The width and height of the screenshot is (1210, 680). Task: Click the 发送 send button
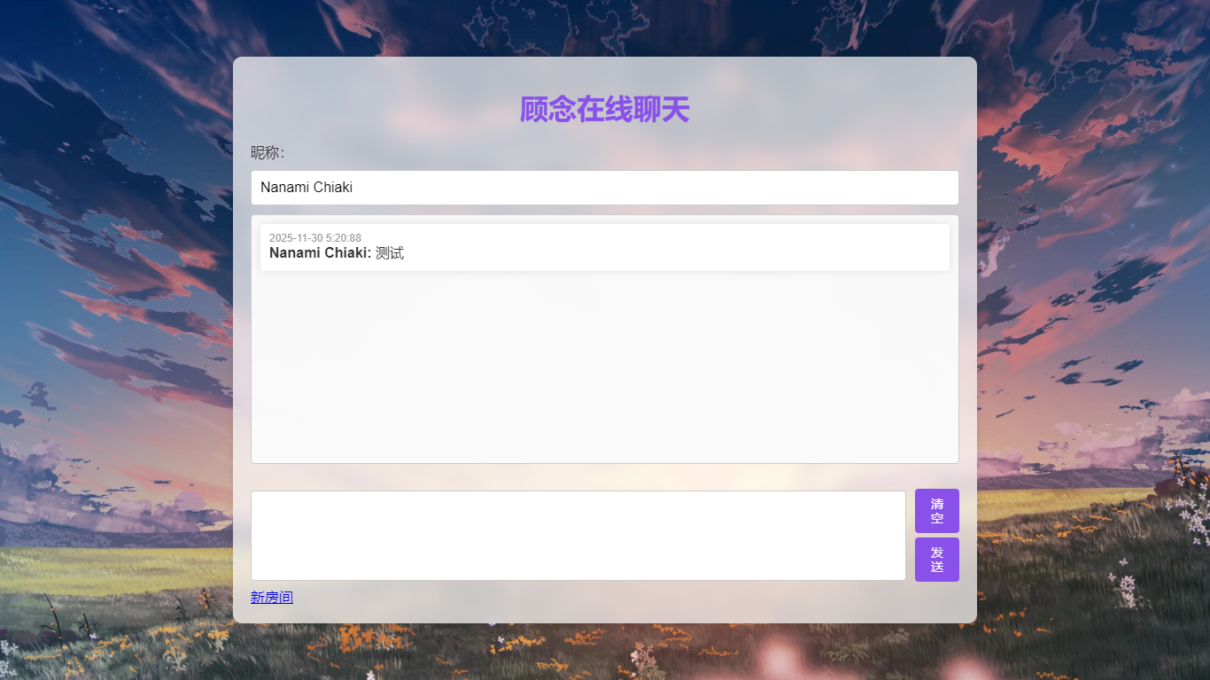pos(936,559)
